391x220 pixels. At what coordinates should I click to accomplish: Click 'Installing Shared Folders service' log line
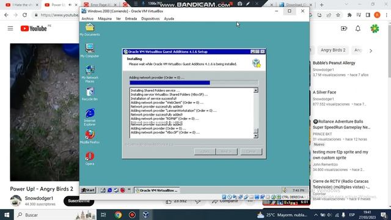click(155, 90)
